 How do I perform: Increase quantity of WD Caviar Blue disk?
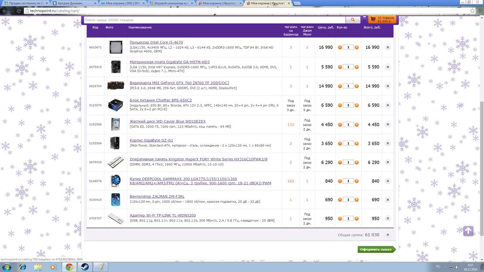click(x=356, y=124)
